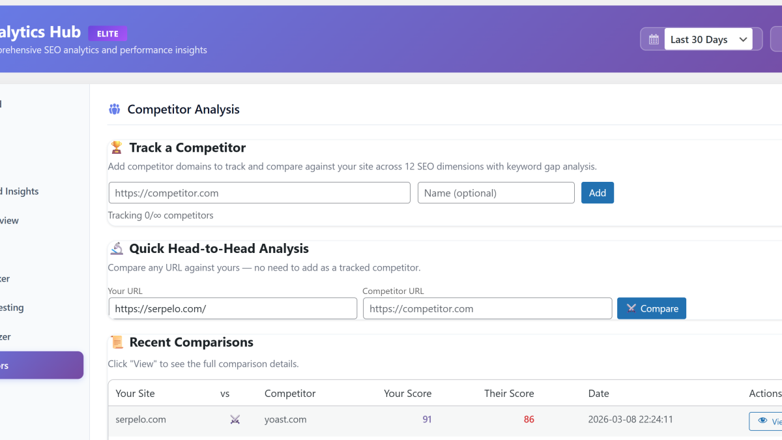The image size is (782, 440).
Task: Click the trophy icon beside Track a Competitor
Action: coord(116,147)
